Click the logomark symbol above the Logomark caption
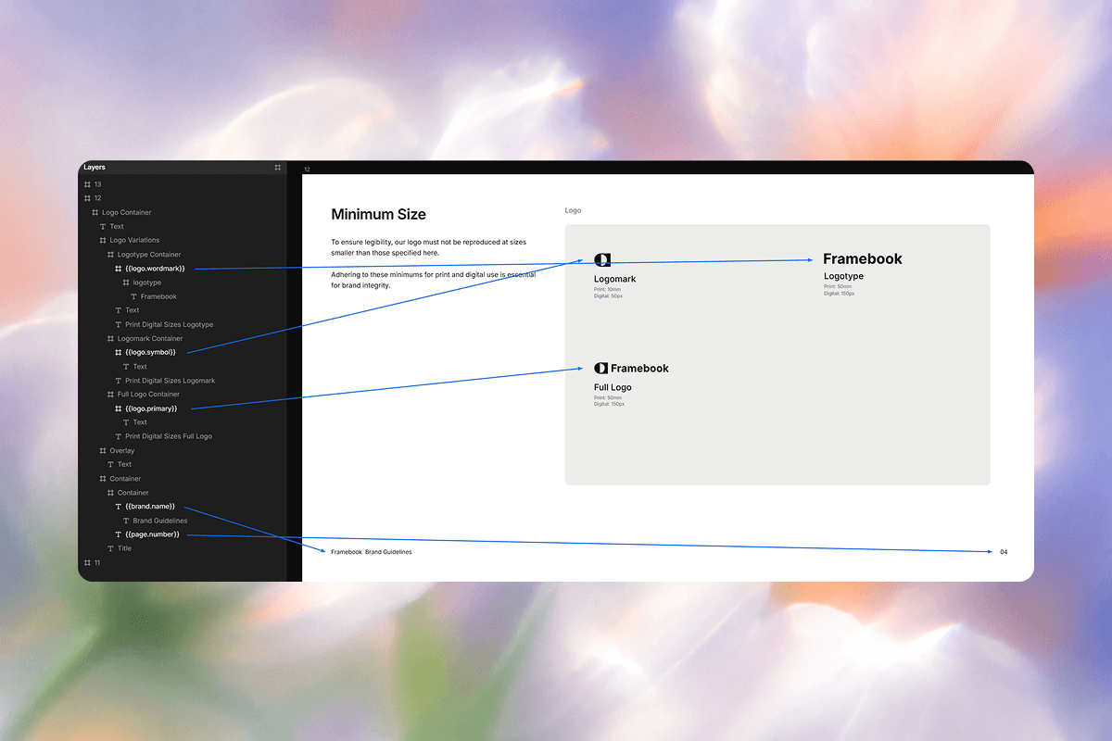The height and width of the screenshot is (741, 1112). point(602,260)
